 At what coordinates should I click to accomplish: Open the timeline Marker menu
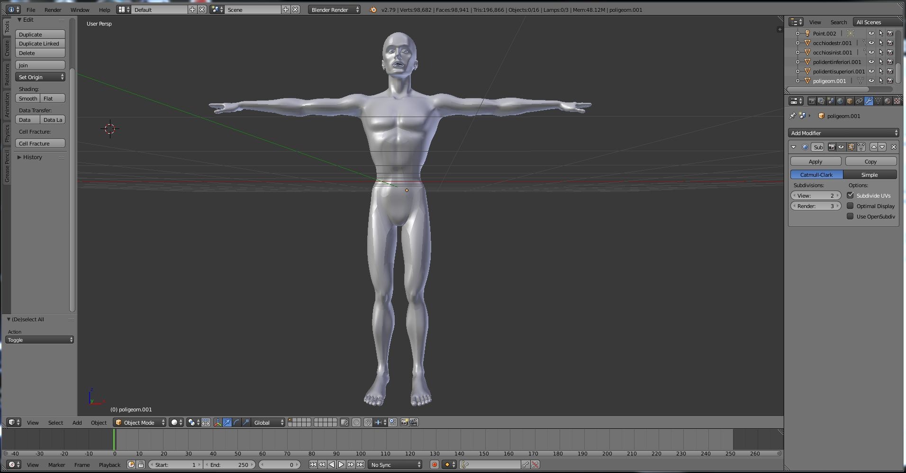click(x=56, y=464)
